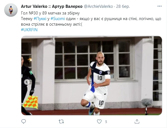Open Artur Valerko's profile avatar
This screenshot has width=167, height=128.
click(11, 10)
